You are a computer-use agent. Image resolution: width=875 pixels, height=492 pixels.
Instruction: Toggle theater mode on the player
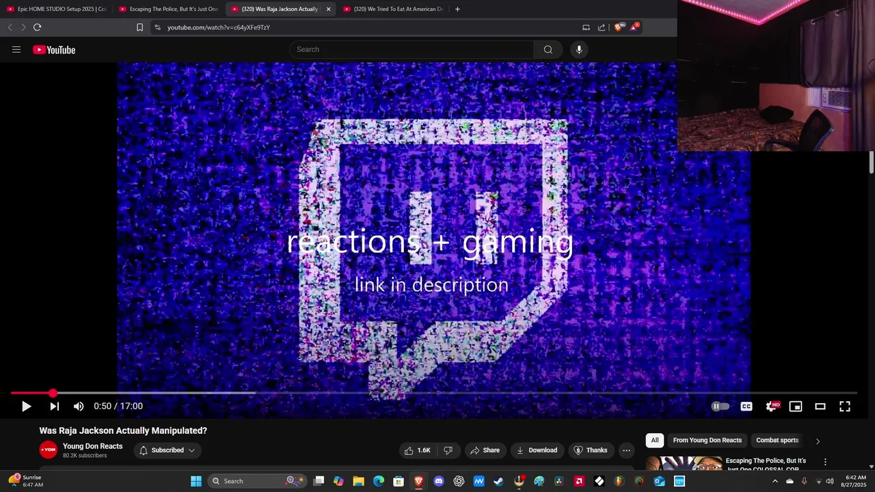(820, 406)
